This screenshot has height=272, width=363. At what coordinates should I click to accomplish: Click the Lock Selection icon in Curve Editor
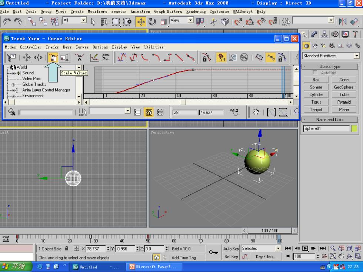[206, 57]
